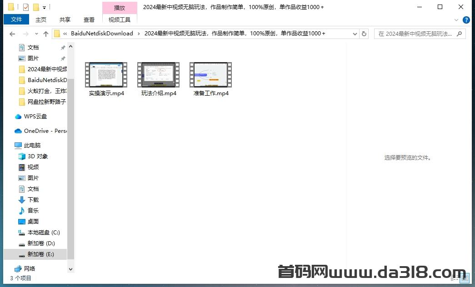
Task: Click the WPS云盘 cloud icon
Action: [x=18, y=117]
